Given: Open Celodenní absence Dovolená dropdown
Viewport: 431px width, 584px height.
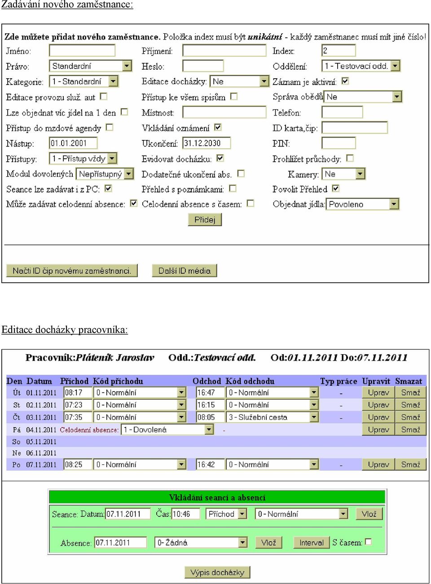Looking at the screenshot, I should point(167,430).
